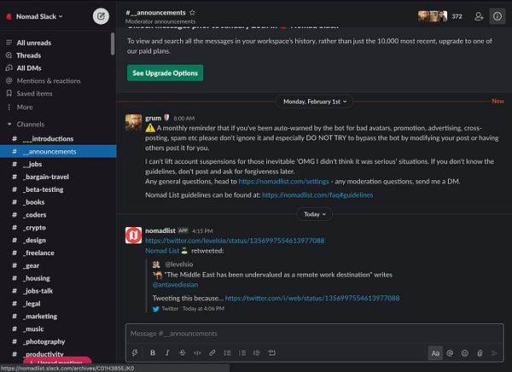The width and height of the screenshot is (512, 372).
Task: Compose a new message with the pencil icon
Action: (x=101, y=16)
